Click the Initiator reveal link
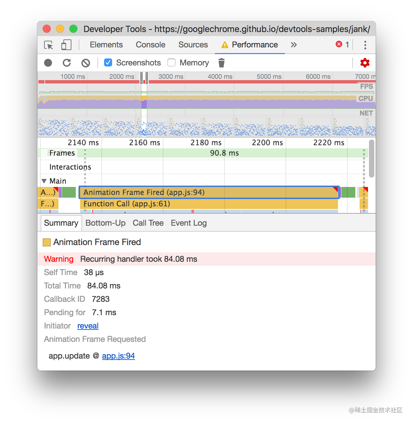 tap(88, 326)
